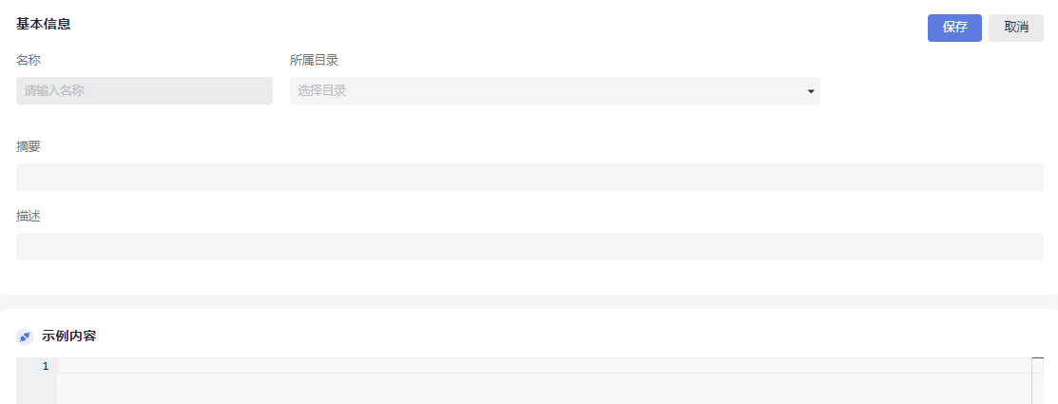Click the 示例内容 heading text
The width and height of the screenshot is (1058, 404).
pos(69,337)
